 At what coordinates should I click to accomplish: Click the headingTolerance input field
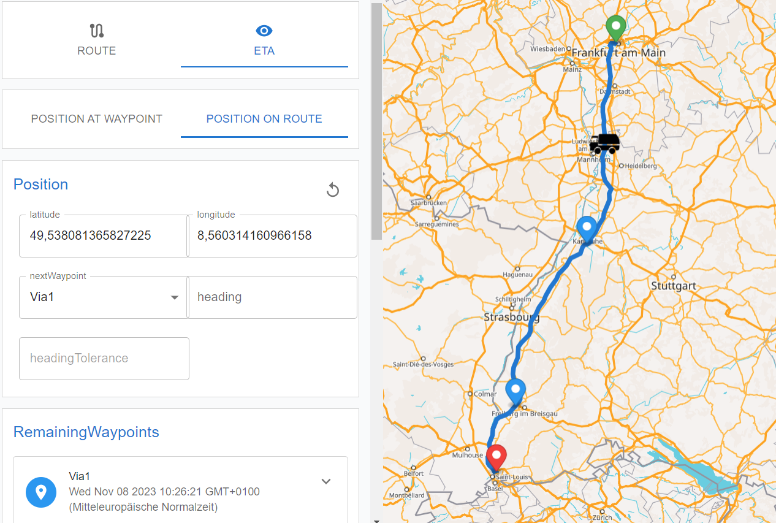click(104, 359)
